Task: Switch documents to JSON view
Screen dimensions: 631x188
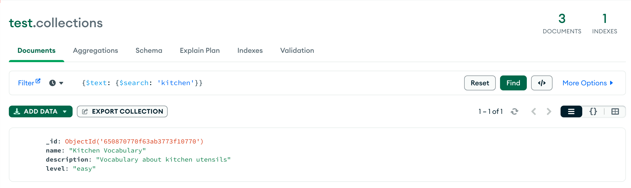Action: tap(593, 111)
